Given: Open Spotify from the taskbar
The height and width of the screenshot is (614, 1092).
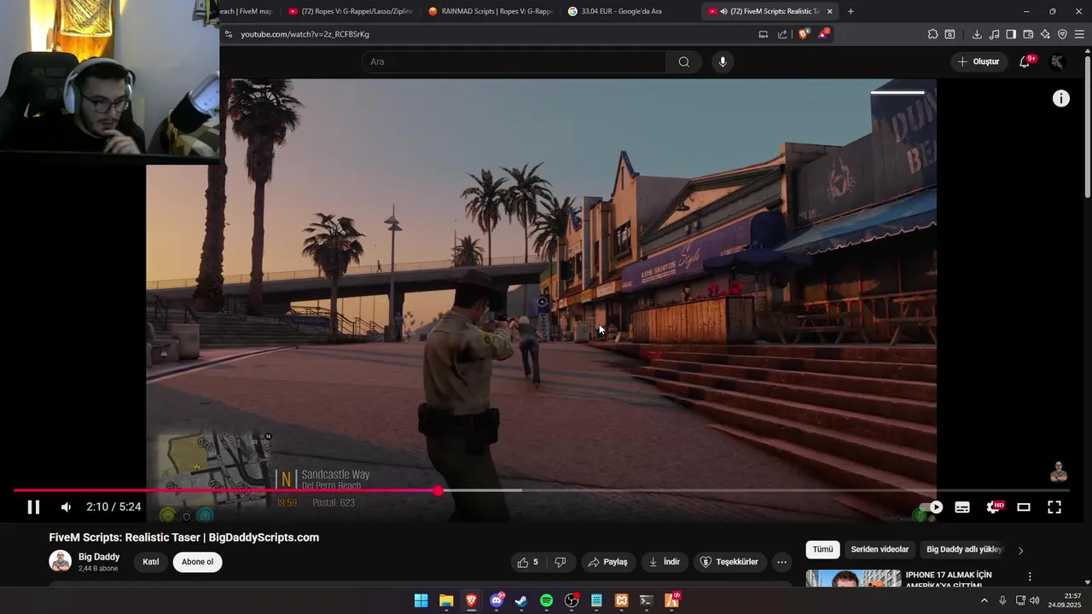Looking at the screenshot, I should click(x=547, y=600).
